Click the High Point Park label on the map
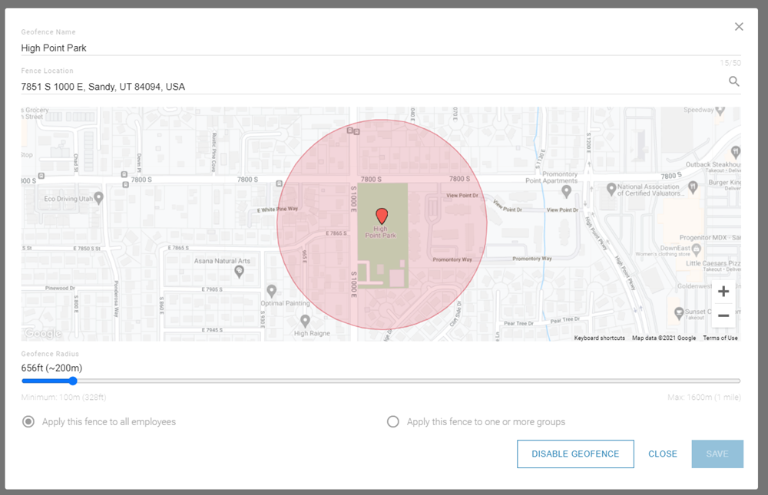The height and width of the screenshot is (495, 768). pos(379,230)
